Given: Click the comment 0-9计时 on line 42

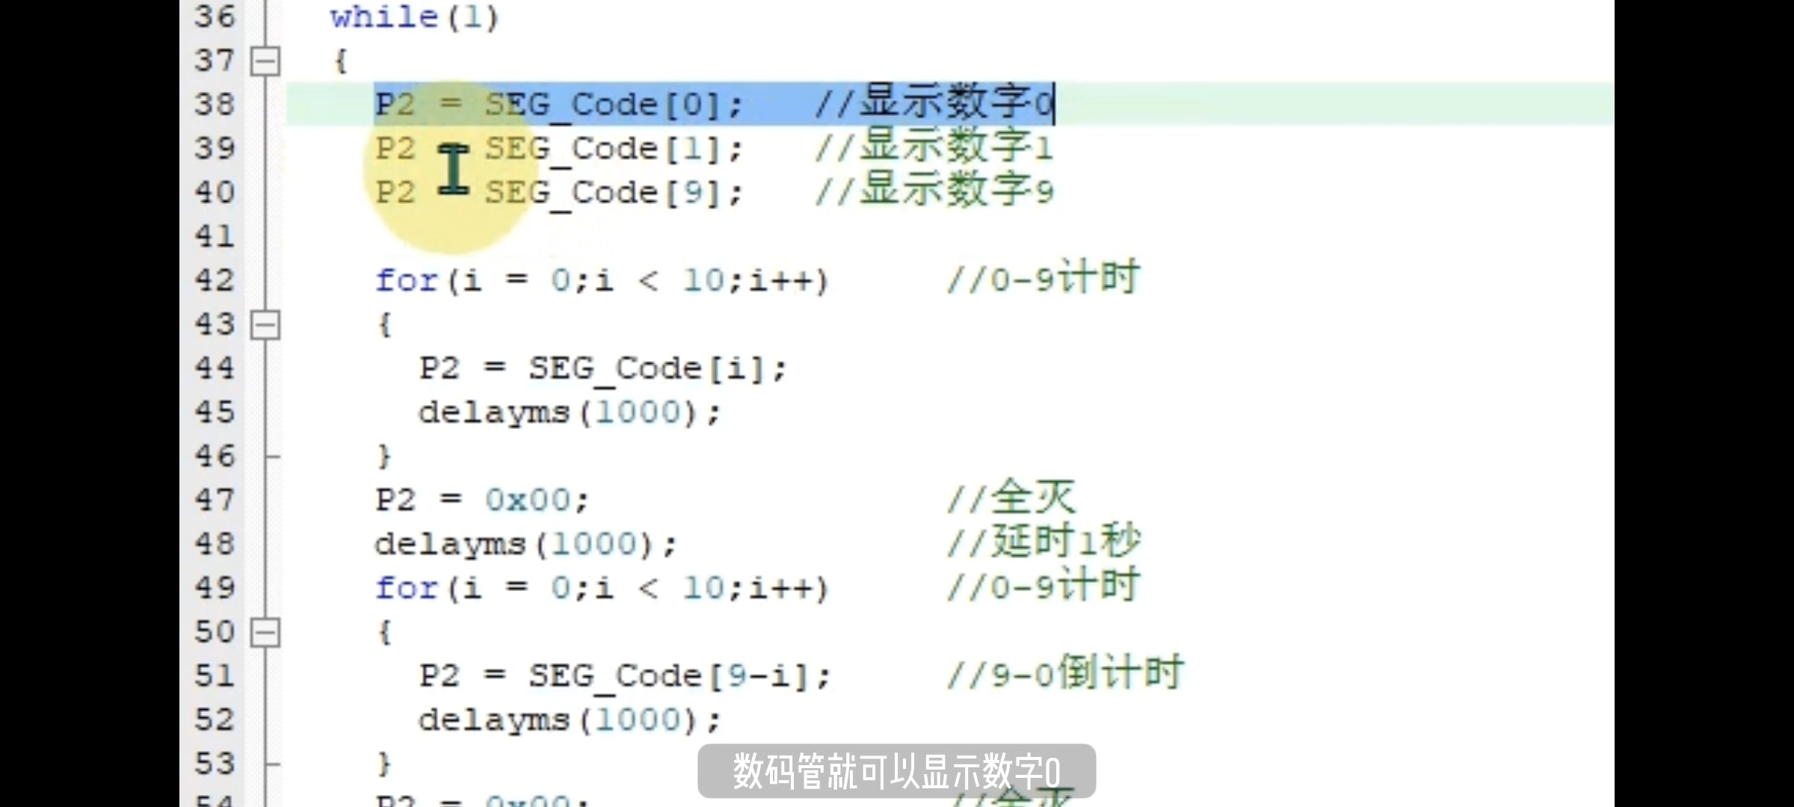Looking at the screenshot, I should (x=1044, y=277).
